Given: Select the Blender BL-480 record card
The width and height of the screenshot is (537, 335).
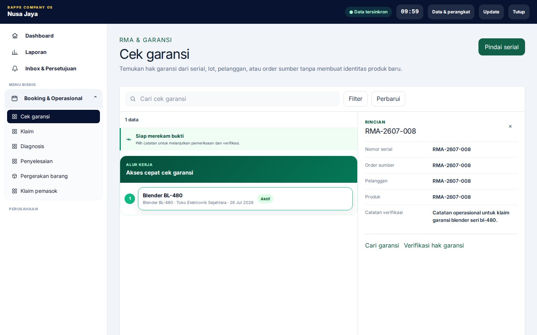Looking at the screenshot, I should [x=245, y=199].
